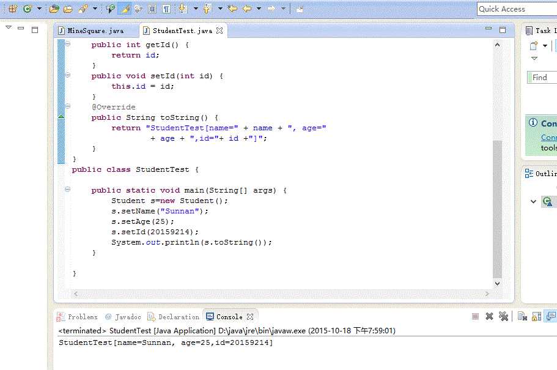The image size is (557, 370).
Task: Click the New Java Class toolbar icon
Action: 28,9
